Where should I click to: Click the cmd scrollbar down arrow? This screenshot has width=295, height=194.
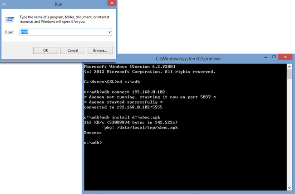(290, 188)
